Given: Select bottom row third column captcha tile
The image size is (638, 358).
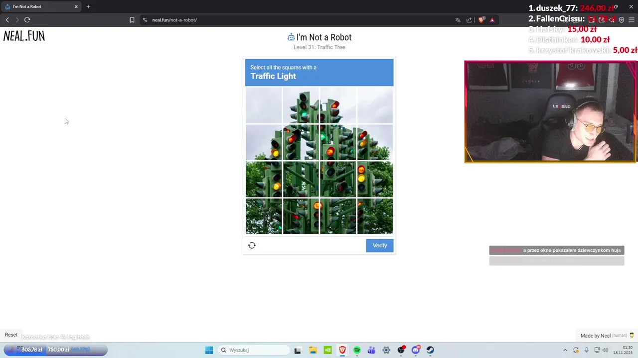Looking at the screenshot, I should click(x=338, y=216).
